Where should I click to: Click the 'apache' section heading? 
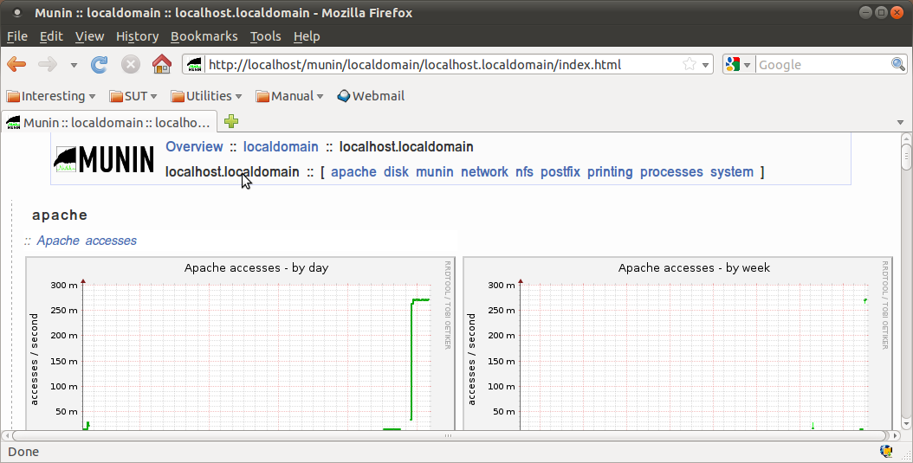pyautogui.click(x=60, y=215)
